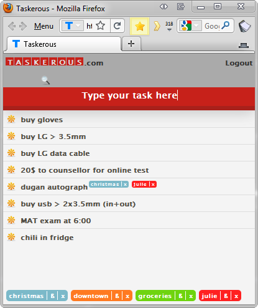Click the ß button on christmas tag
The width and height of the screenshot is (258, 308).
pyautogui.click(x=53, y=296)
